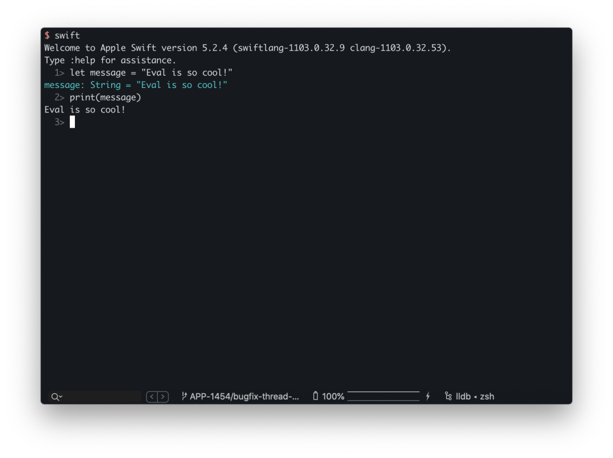Click the lldb ◂ zsh jobs label
Screen dimensions: 613x458
pos(475,397)
